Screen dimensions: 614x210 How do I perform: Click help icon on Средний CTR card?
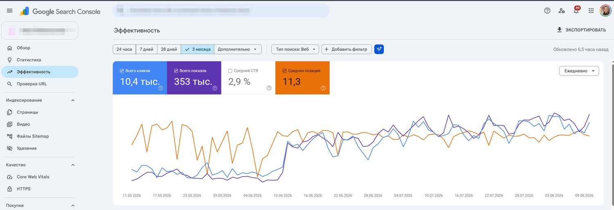[269, 88]
